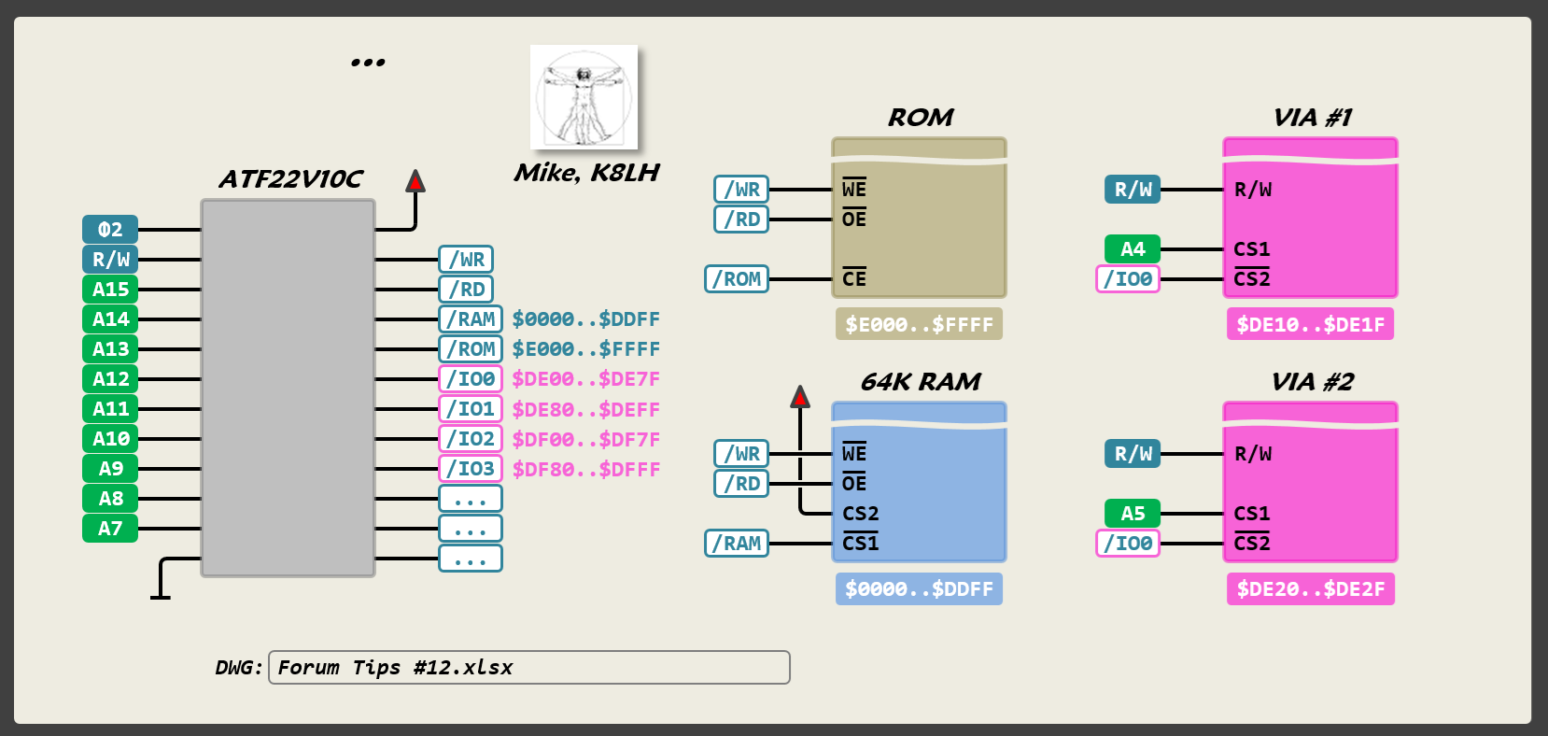The height and width of the screenshot is (736, 1548).
Task: Click the red power arrow above ATF22V10C
Action: point(415,181)
